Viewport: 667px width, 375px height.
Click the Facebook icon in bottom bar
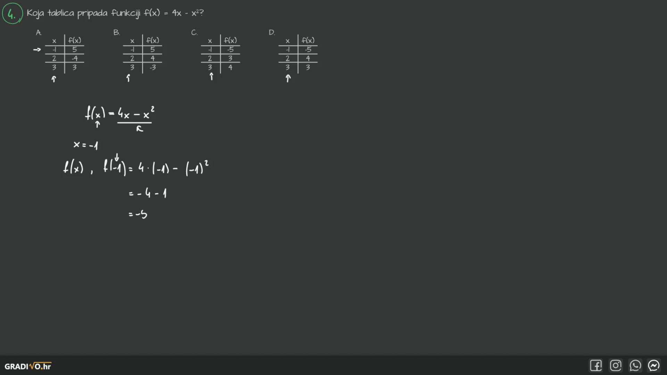coord(595,365)
